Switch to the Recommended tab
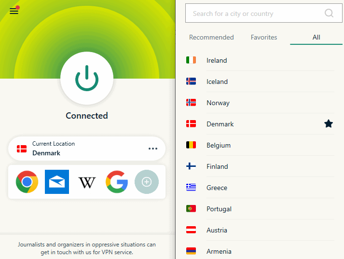Viewport: 344px width, 259px height. point(211,37)
